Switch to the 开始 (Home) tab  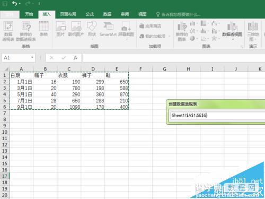tap(29, 14)
